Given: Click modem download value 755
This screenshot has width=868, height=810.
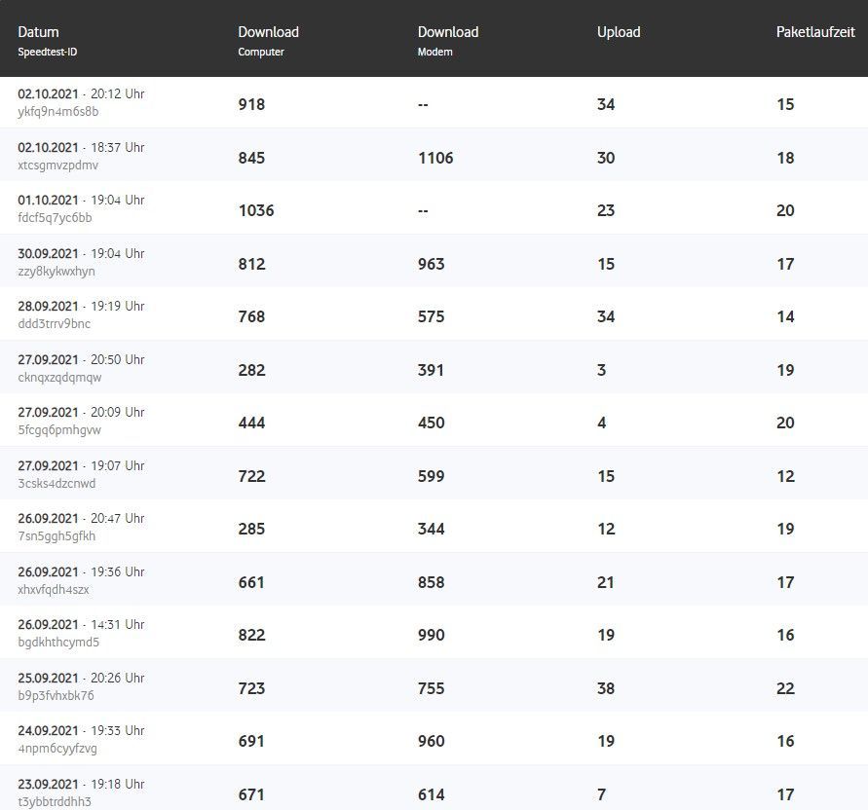Looking at the screenshot, I should pos(432,689).
